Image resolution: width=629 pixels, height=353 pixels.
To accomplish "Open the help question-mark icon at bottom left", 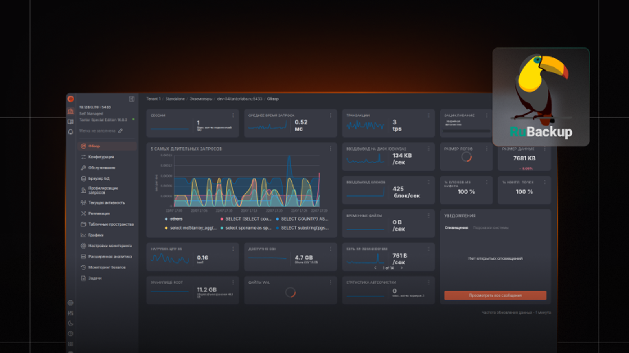I will point(71,334).
